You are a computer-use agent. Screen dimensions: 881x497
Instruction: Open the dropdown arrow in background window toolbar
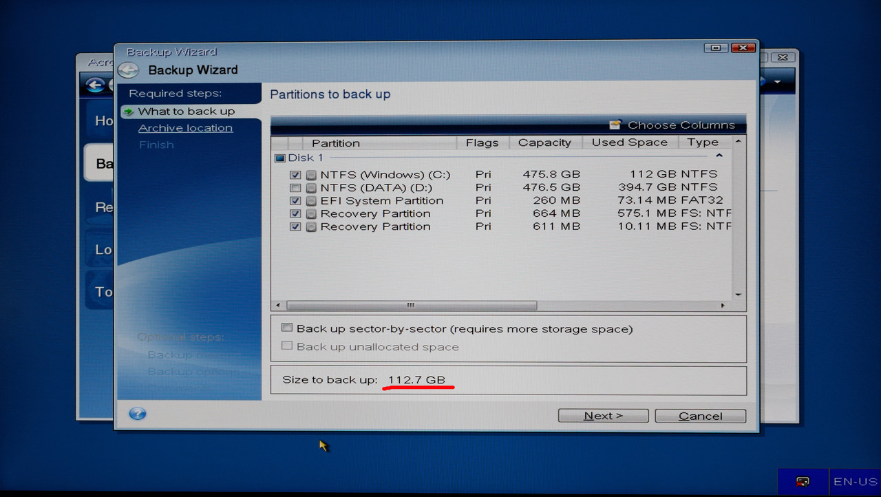pos(778,83)
